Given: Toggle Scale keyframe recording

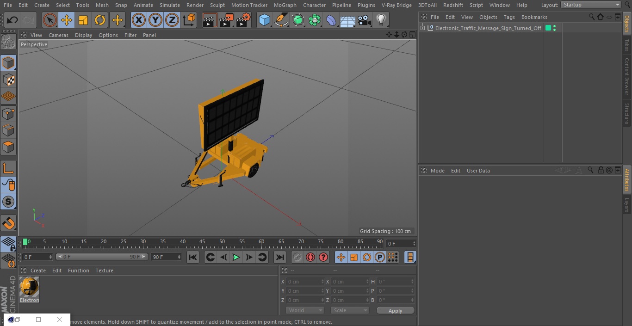Looking at the screenshot, I should [354, 257].
